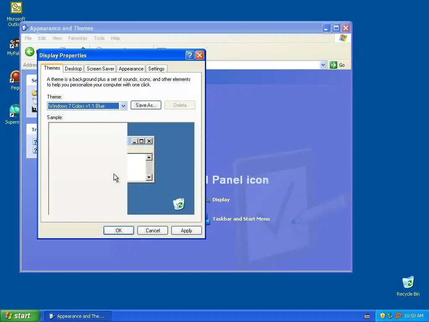Switch to the Desktop tab
Viewport: 429px width, 322px height.
73,69
